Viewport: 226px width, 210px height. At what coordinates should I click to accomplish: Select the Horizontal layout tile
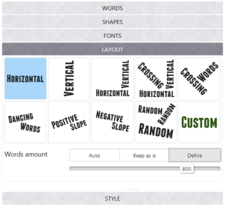pyautogui.click(x=26, y=79)
